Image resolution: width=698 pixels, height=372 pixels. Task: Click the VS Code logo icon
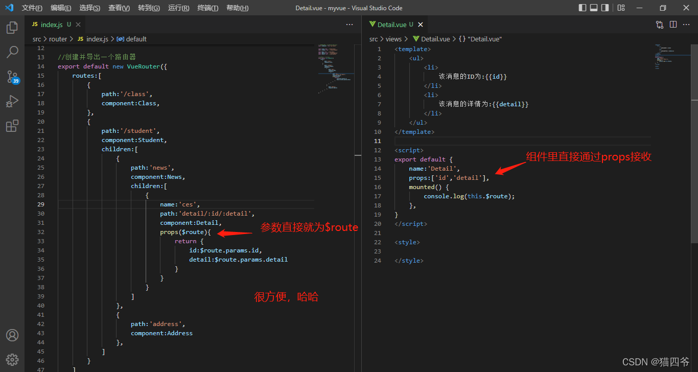(x=9, y=8)
